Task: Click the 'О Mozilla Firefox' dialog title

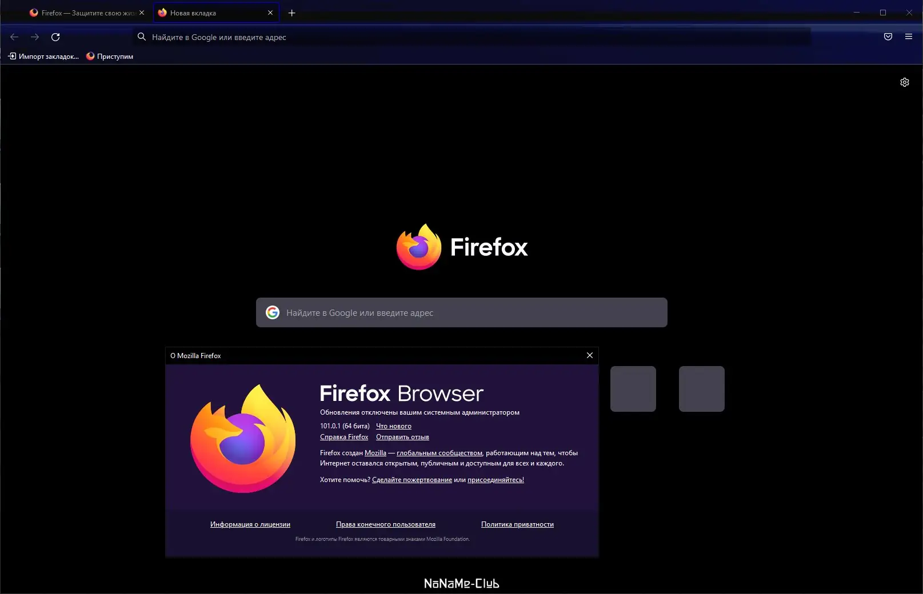Action: (195, 356)
